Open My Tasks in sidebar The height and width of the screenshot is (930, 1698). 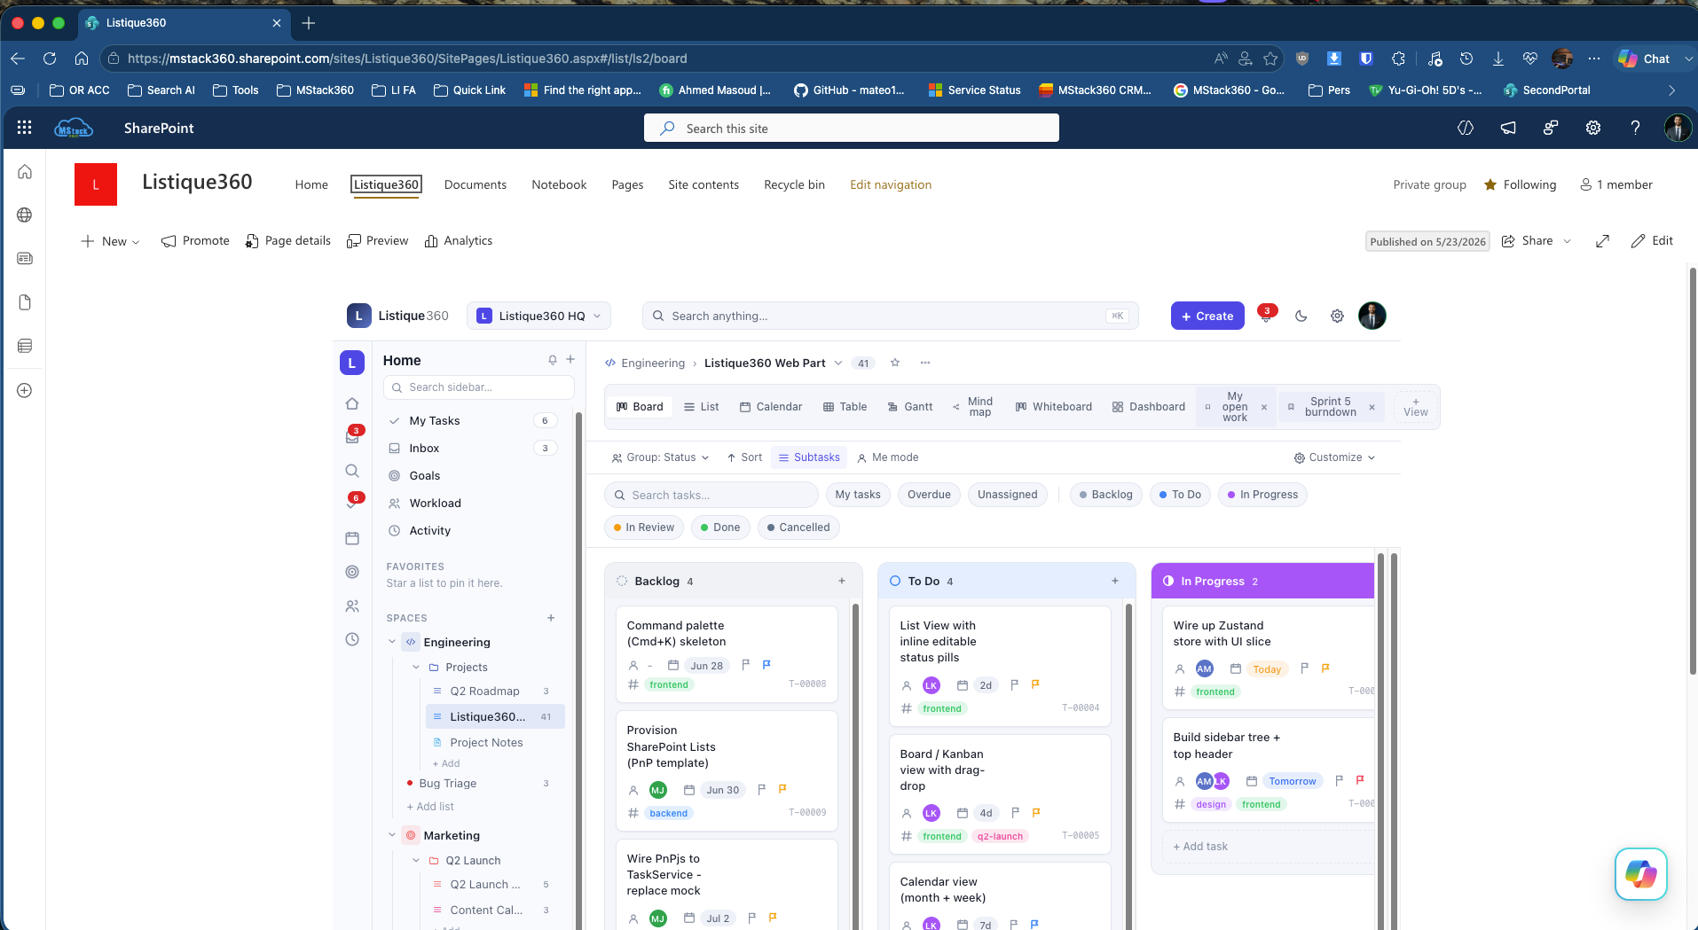(x=473, y=420)
